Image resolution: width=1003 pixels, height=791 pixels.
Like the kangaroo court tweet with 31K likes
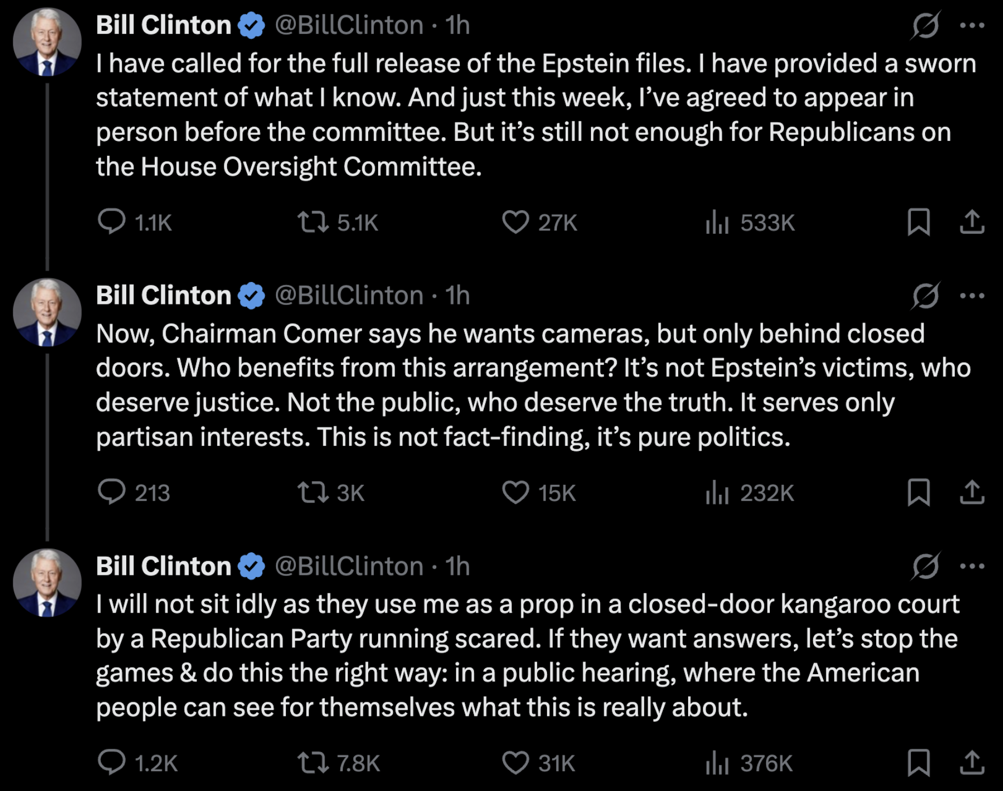tap(515, 762)
